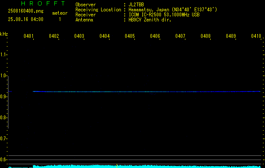The height and width of the screenshot is (168, 265).
Task: Click the 0404 time axis label
Action: (104, 36)
